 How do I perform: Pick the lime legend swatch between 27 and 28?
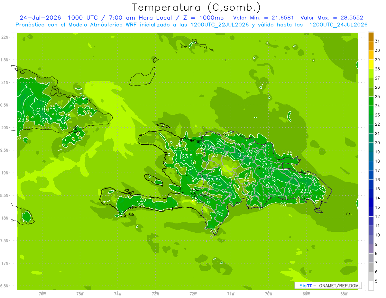pyautogui.click(x=371, y=74)
